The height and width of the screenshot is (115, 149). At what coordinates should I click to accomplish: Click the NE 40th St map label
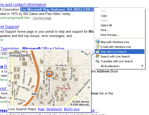[61, 65]
